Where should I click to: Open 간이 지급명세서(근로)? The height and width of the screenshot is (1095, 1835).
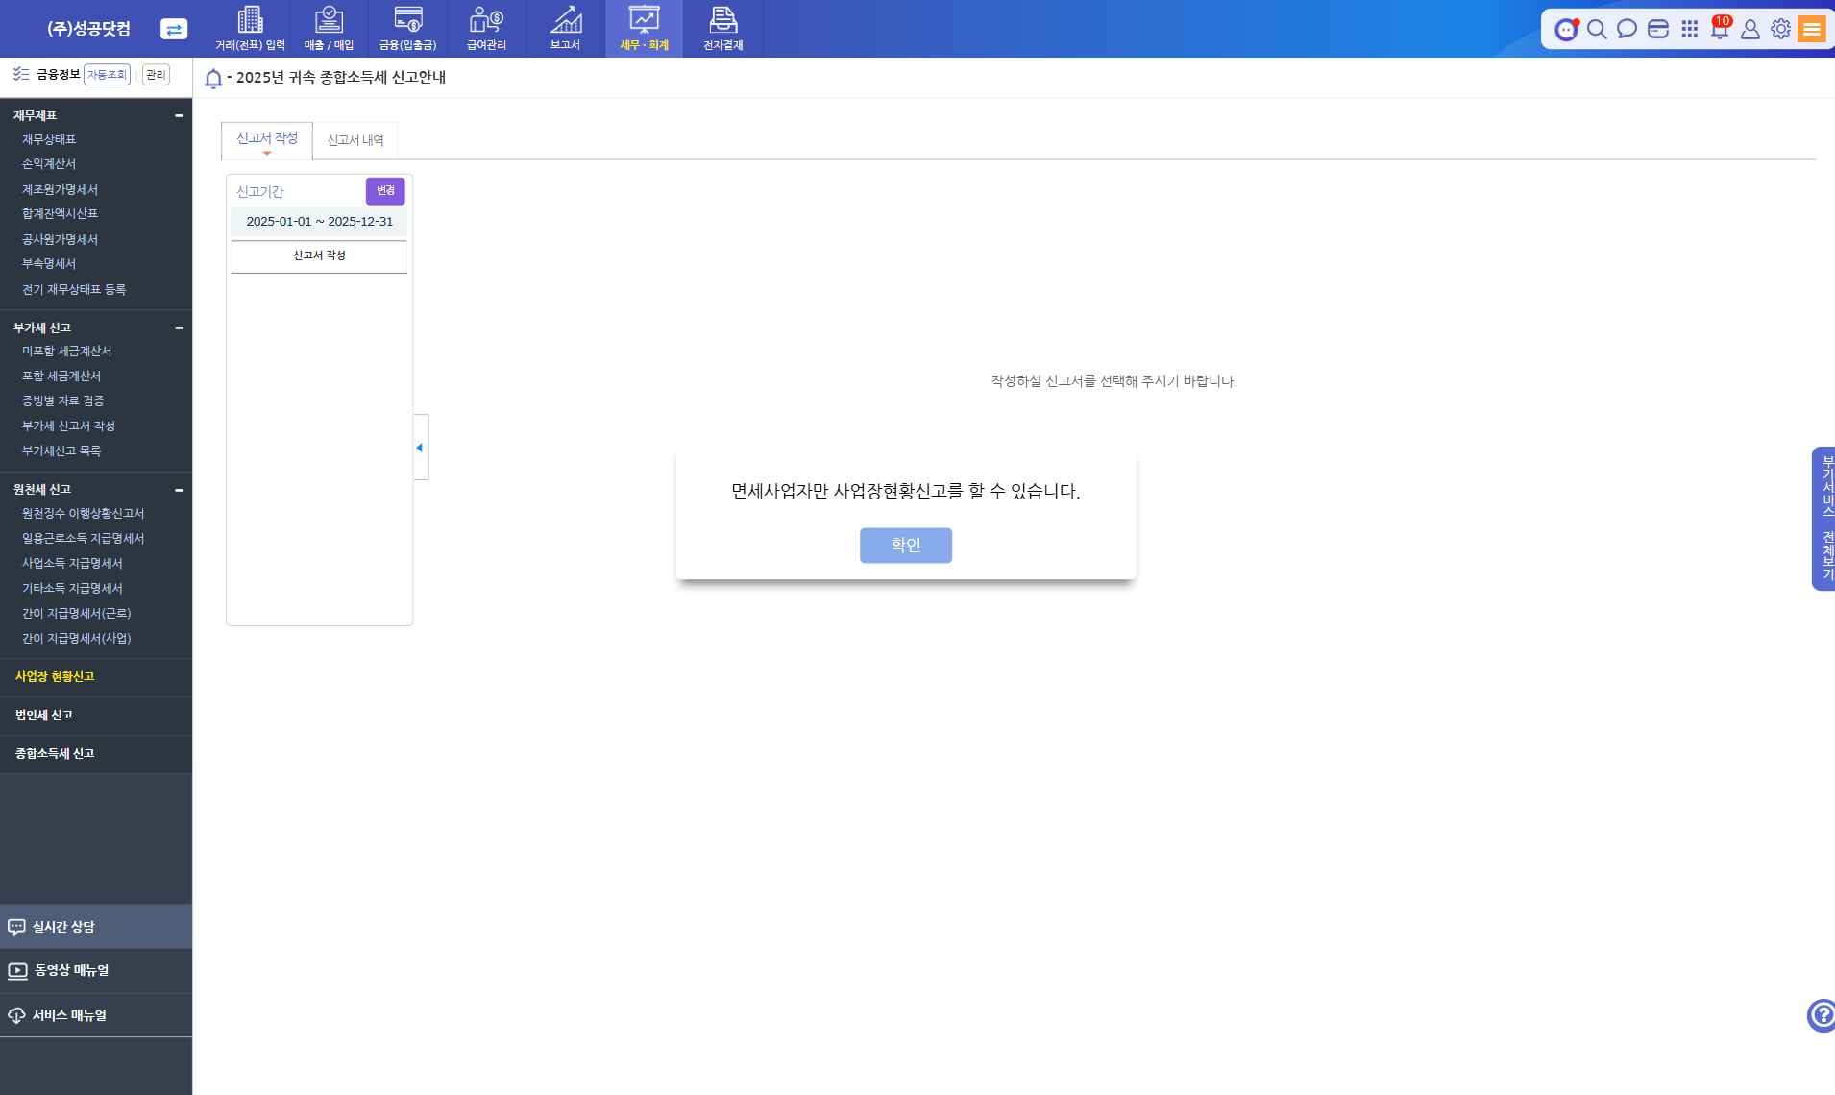(77, 614)
